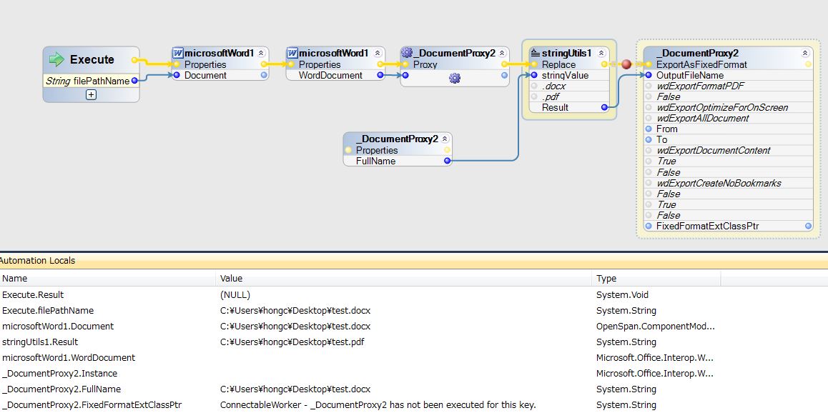Click the FullName output port
Image resolution: width=828 pixels, height=418 pixels.
click(448, 161)
